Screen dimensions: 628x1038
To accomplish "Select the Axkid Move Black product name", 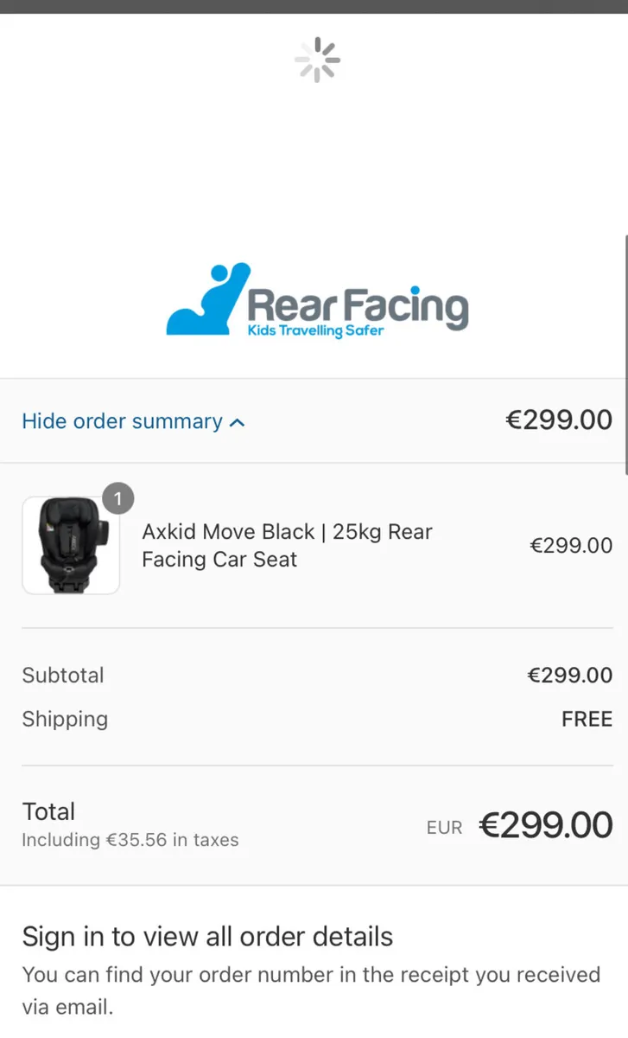I will coord(287,545).
